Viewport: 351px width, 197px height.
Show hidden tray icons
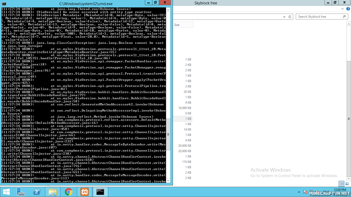[x=299, y=192]
